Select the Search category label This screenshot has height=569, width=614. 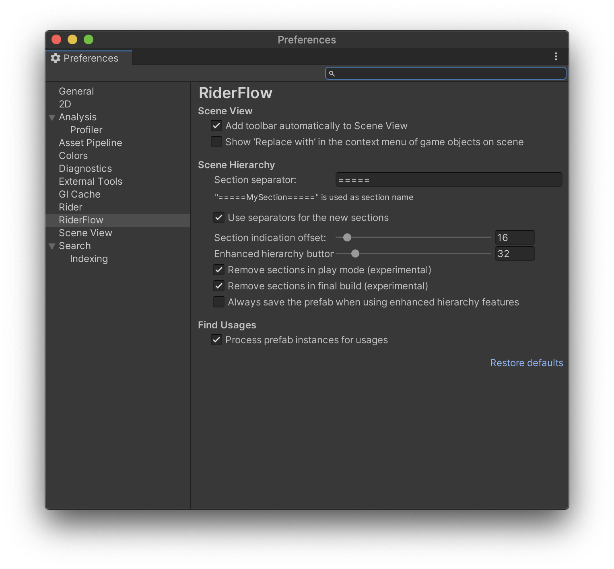coord(75,246)
